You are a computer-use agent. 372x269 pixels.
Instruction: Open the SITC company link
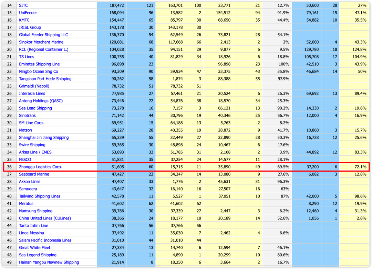coord(23,6)
